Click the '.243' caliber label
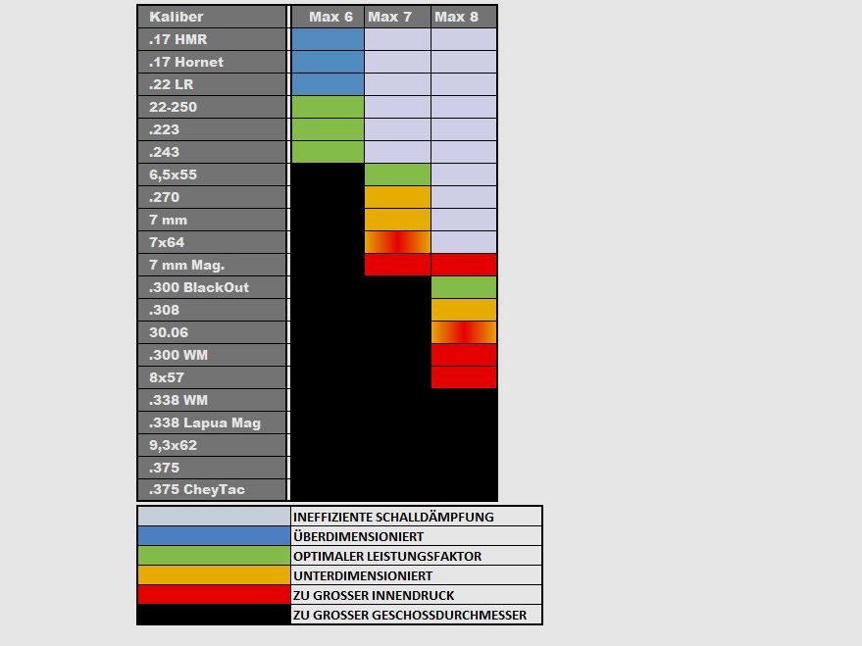Viewport: 862px width, 646px height. [x=164, y=152]
